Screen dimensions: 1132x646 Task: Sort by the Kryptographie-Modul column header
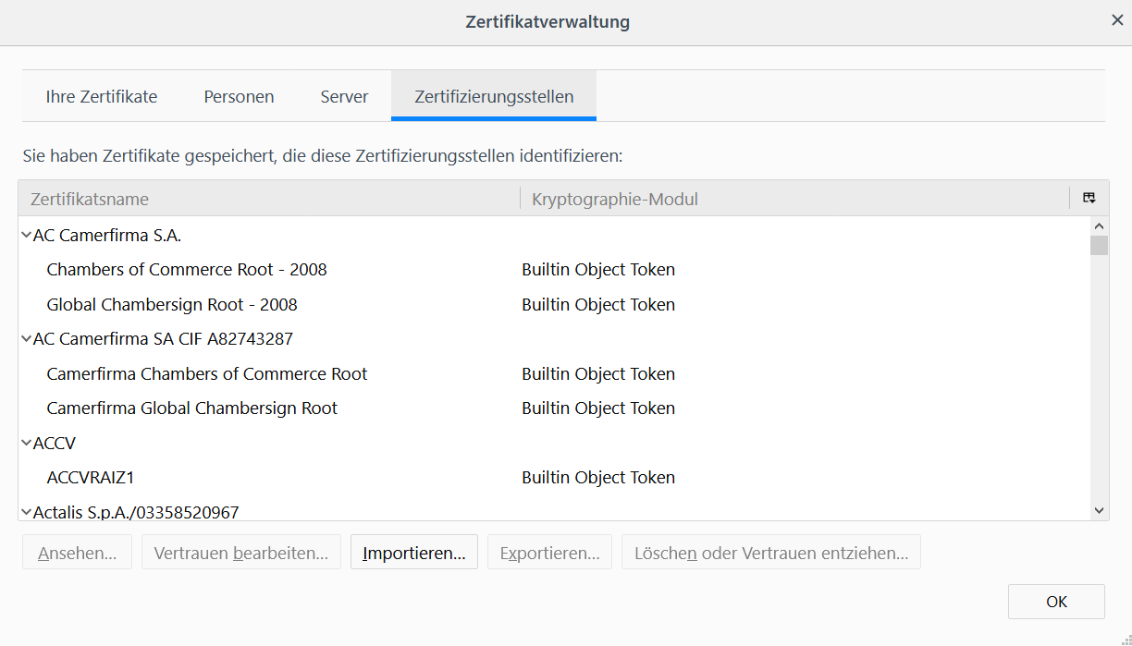click(x=795, y=199)
